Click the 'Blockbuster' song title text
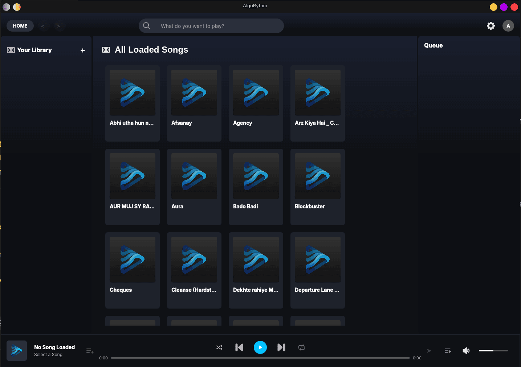Screen dimensions: 521x367 [x=310, y=207]
